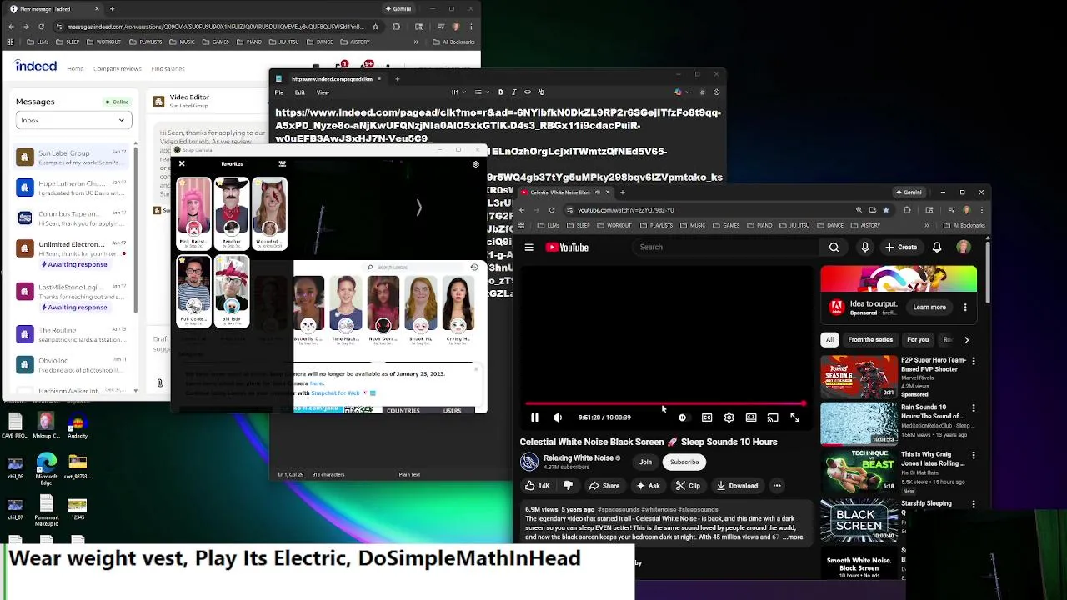Open Rain Sounds 10 Hours thumbnail
Image resolution: width=1067 pixels, height=600 pixels.
pyautogui.click(x=859, y=423)
